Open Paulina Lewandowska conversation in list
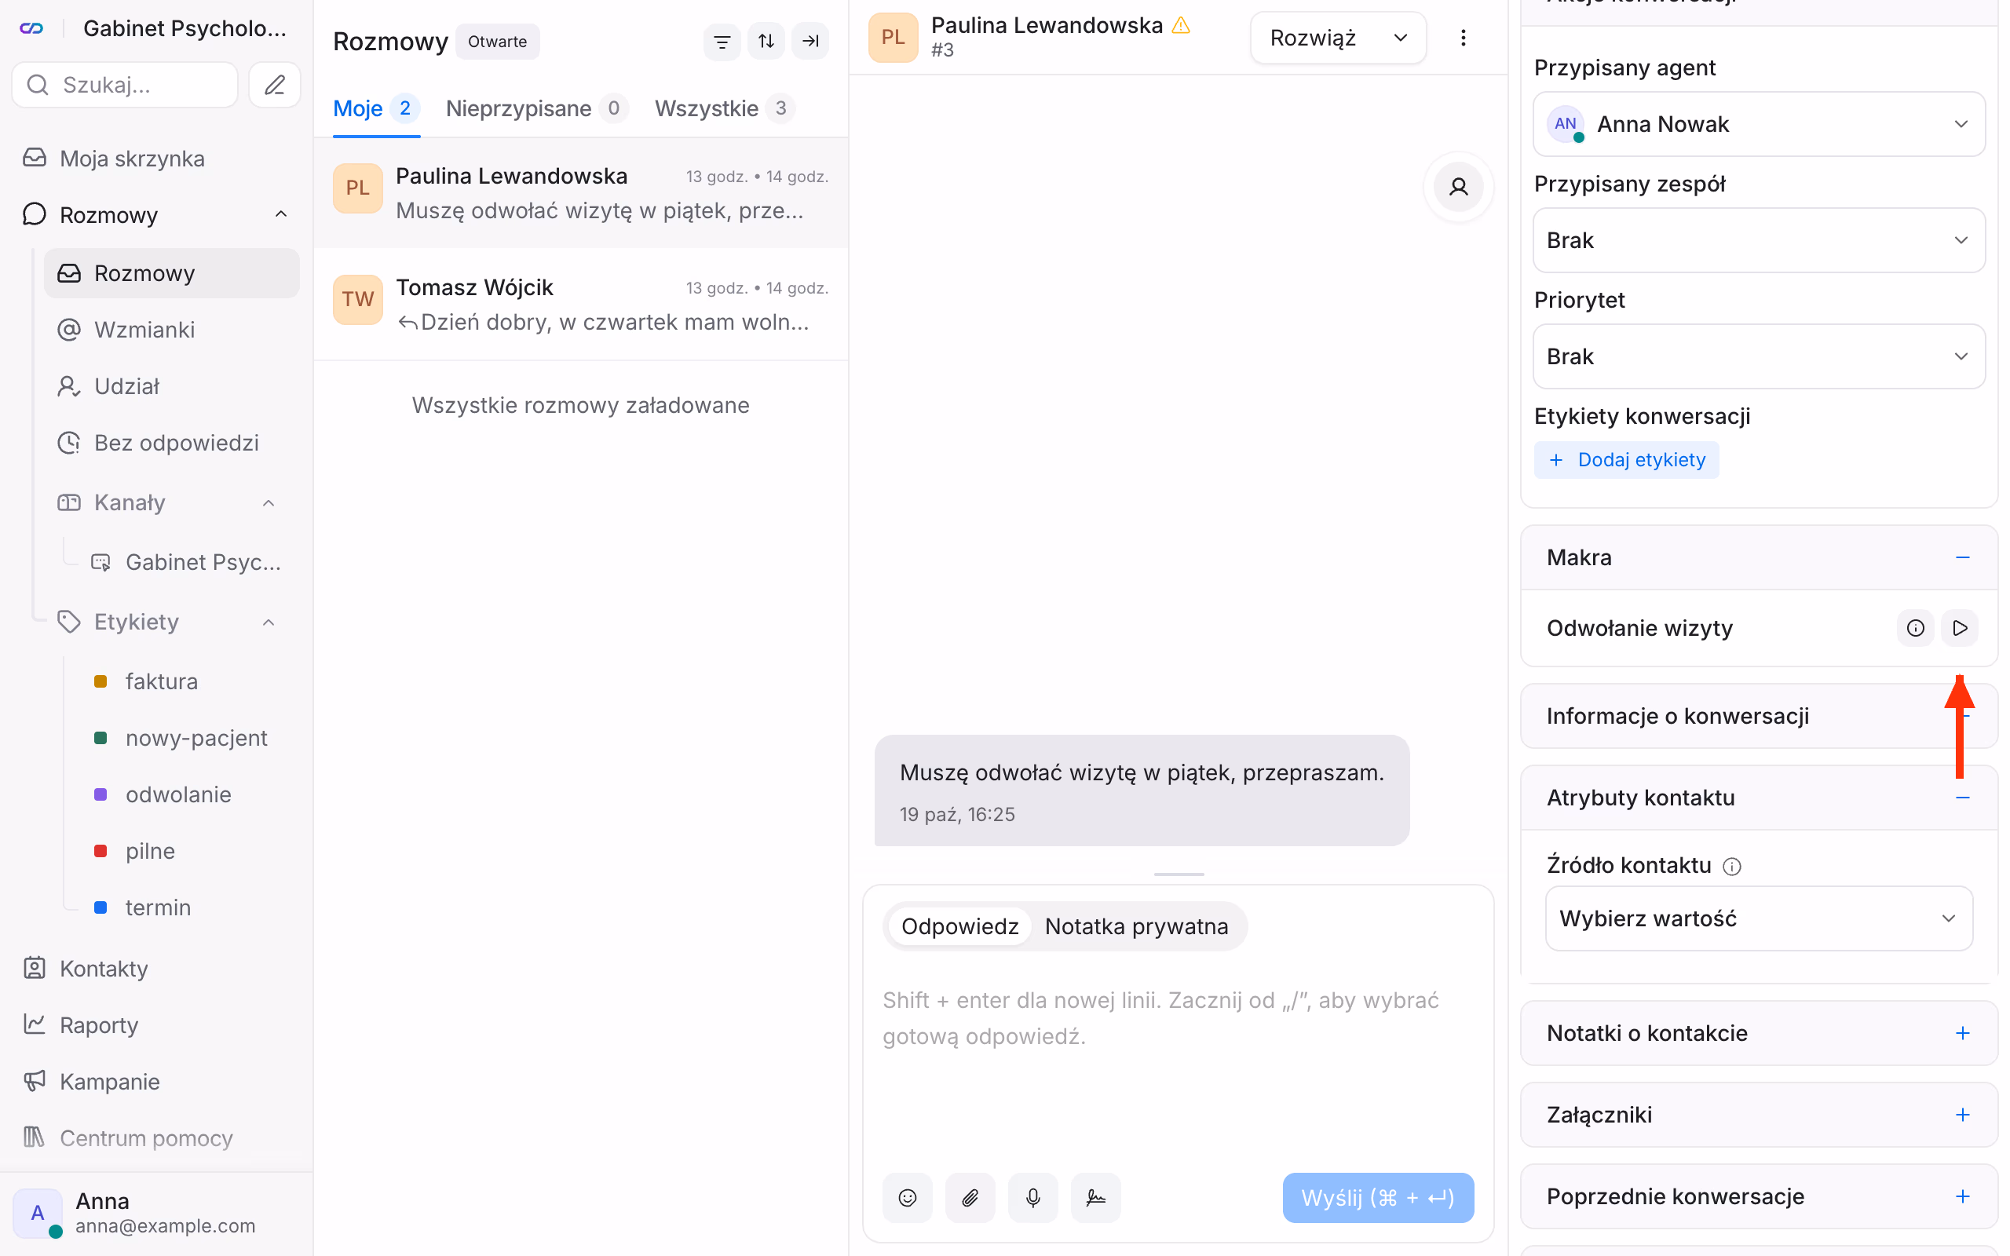Viewport: 2010px width, 1256px height. (580, 193)
